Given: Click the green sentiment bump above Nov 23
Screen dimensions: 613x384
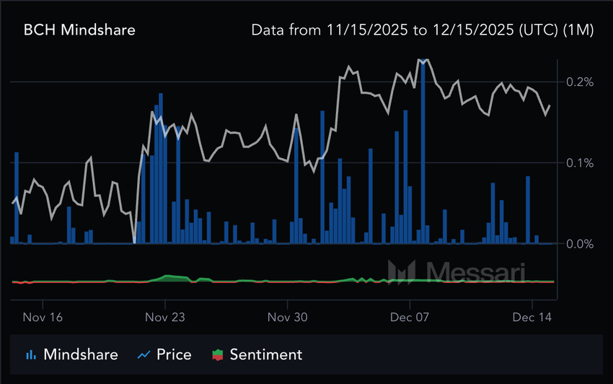Looking at the screenshot, I should tap(172, 278).
